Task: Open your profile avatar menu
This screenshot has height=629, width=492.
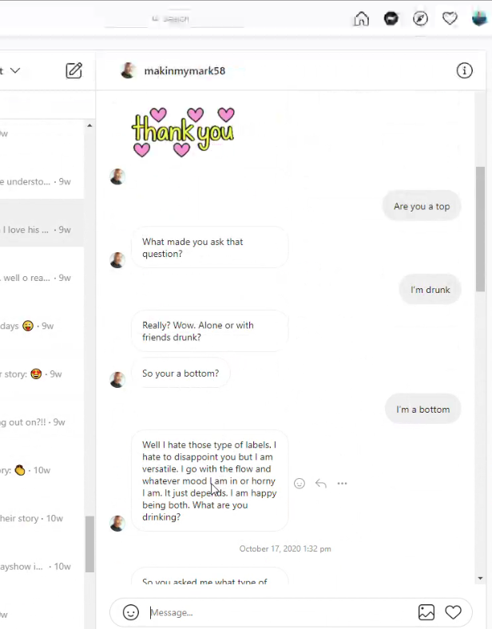Action: [x=479, y=18]
